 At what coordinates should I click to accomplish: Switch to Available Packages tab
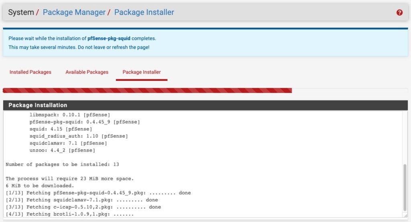tap(87, 72)
